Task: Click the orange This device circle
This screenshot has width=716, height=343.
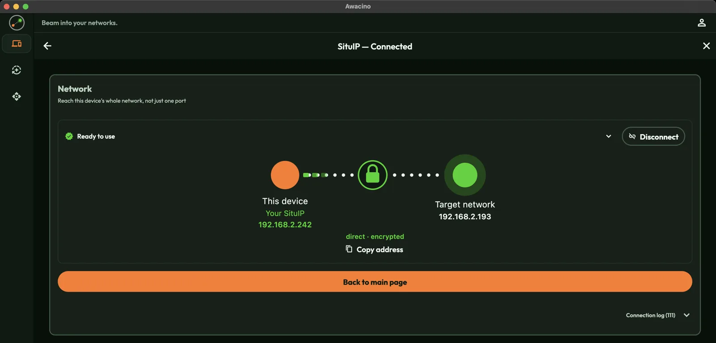Action: click(x=285, y=175)
